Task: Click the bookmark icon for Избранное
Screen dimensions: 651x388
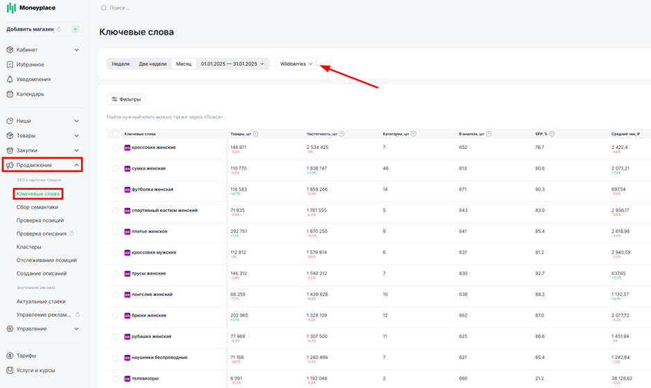Action: pos(10,64)
